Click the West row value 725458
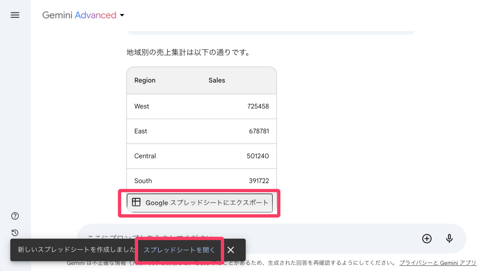The image size is (482, 271). (x=258, y=106)
